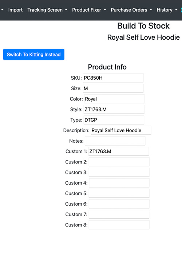Open the Import menu item
This screenshot has width=182, height=273.
pos(15,10)
